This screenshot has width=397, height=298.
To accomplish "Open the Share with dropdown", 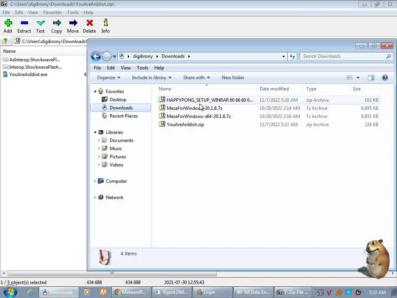I will click(197, 78).
